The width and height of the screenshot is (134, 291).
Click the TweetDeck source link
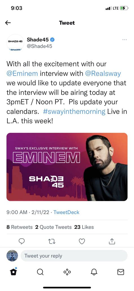tap(66, 212)
